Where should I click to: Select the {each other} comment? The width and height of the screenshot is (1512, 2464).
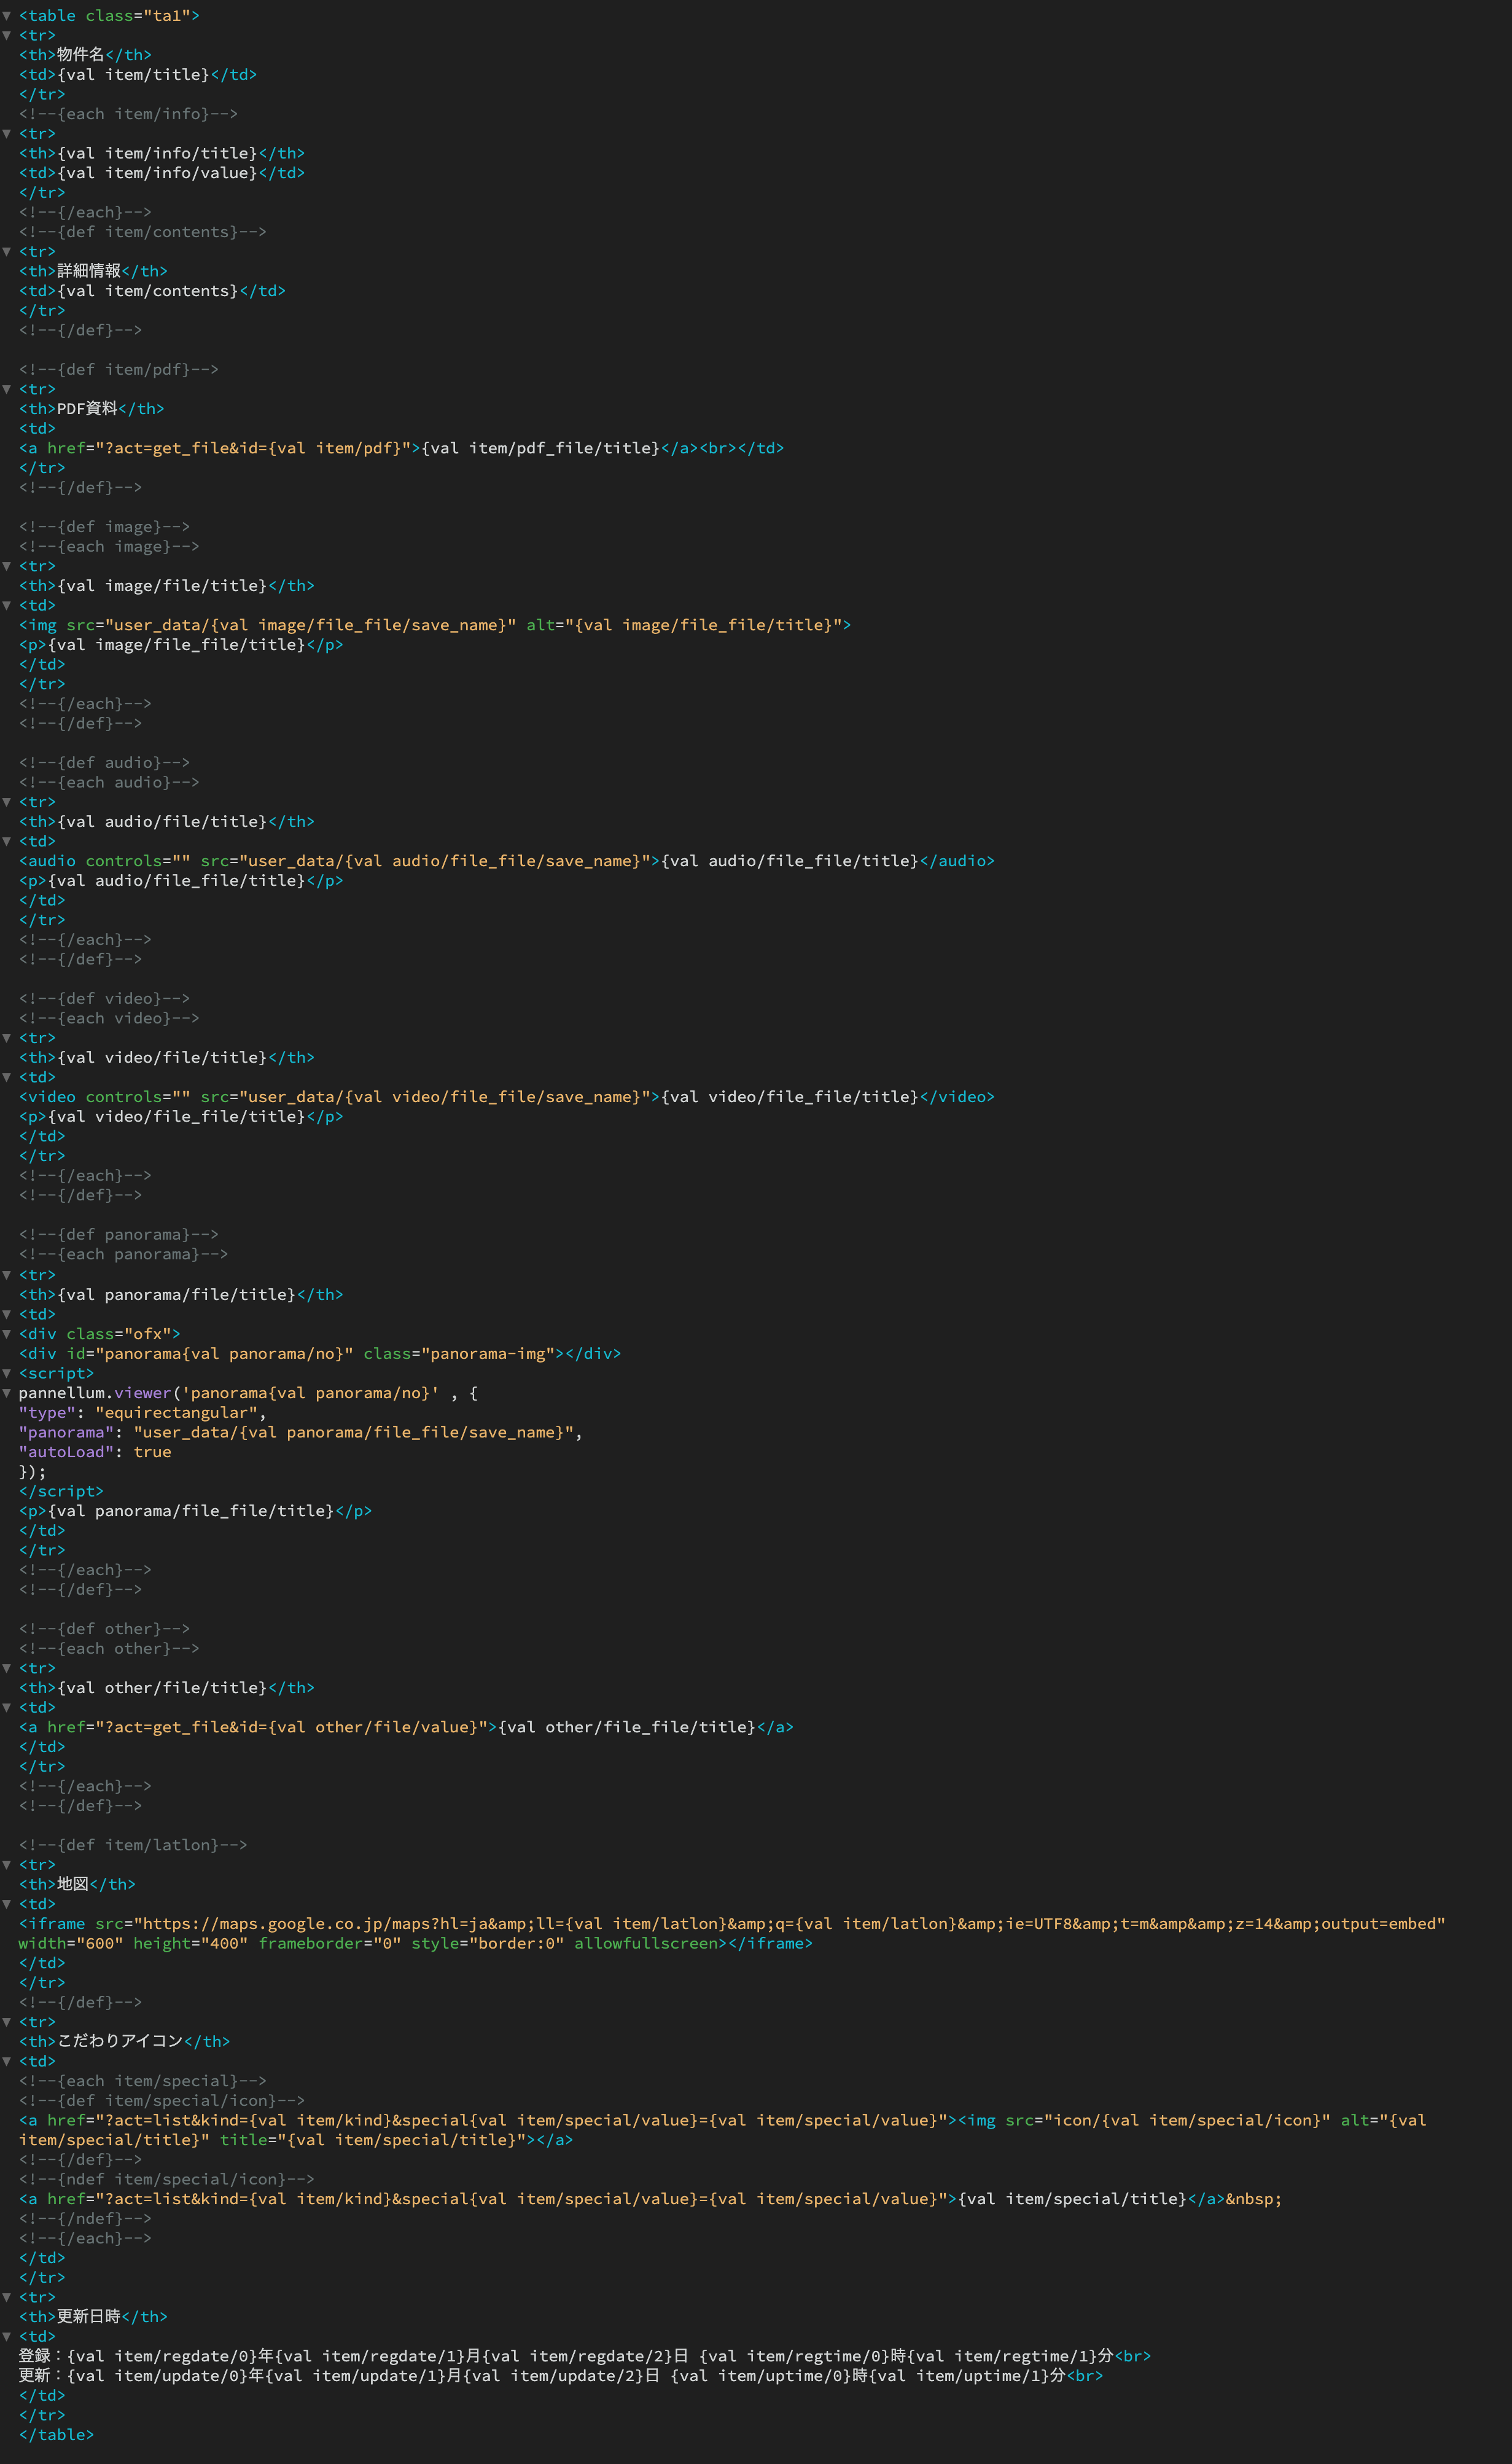pyautogui.click(x=109, y=1649)
